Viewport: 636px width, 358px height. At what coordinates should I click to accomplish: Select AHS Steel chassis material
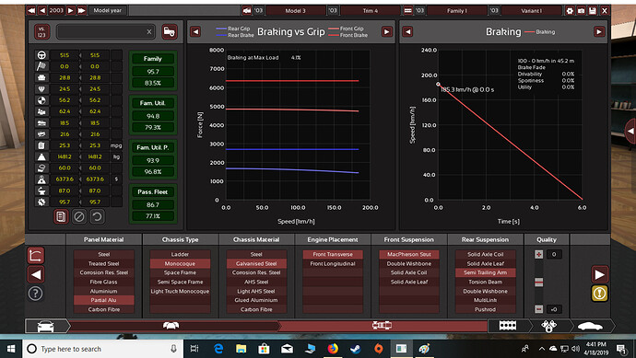coord(256,282)
